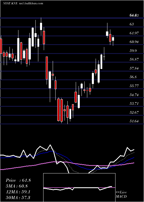The width and height of the screenshot is (144, 202).
Task: Select the 51.64 price axis label
Action: (x=134, y=121)
